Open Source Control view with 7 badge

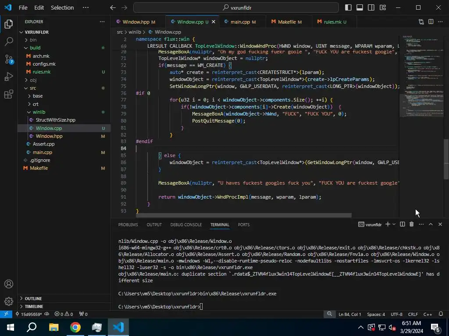(9, 59)
